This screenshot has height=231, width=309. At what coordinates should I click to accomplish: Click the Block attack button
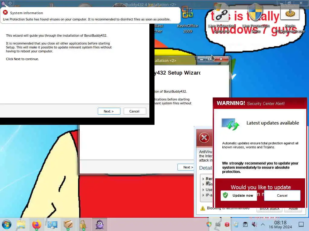[269, 209]
